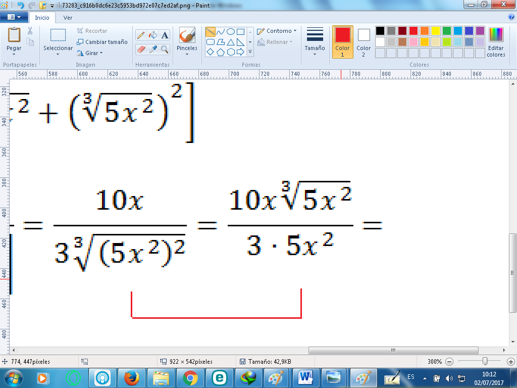Image resolution: width=517 pixels, height=388 pixels.
Task: Expand the Contorno outline dropdown
Action: point(277,31)
